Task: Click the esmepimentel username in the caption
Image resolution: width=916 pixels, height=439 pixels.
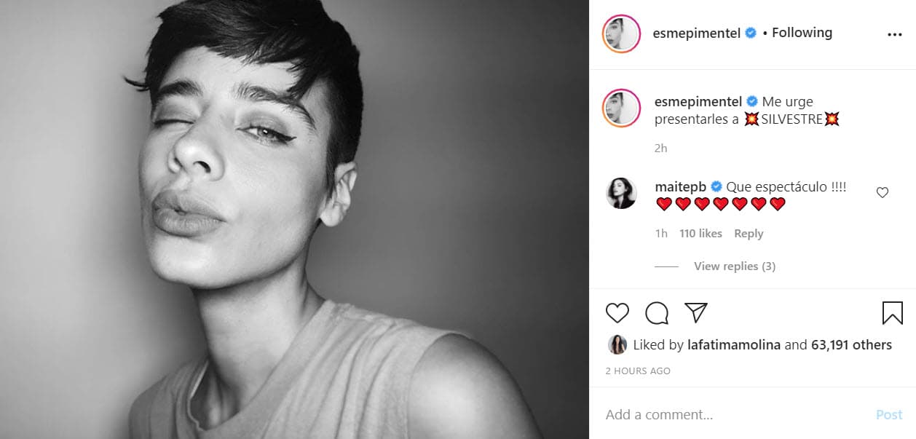Action: [697, 102]
